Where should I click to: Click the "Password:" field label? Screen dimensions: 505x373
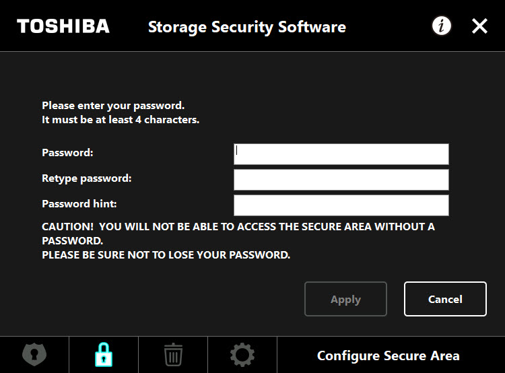point(67,152)
